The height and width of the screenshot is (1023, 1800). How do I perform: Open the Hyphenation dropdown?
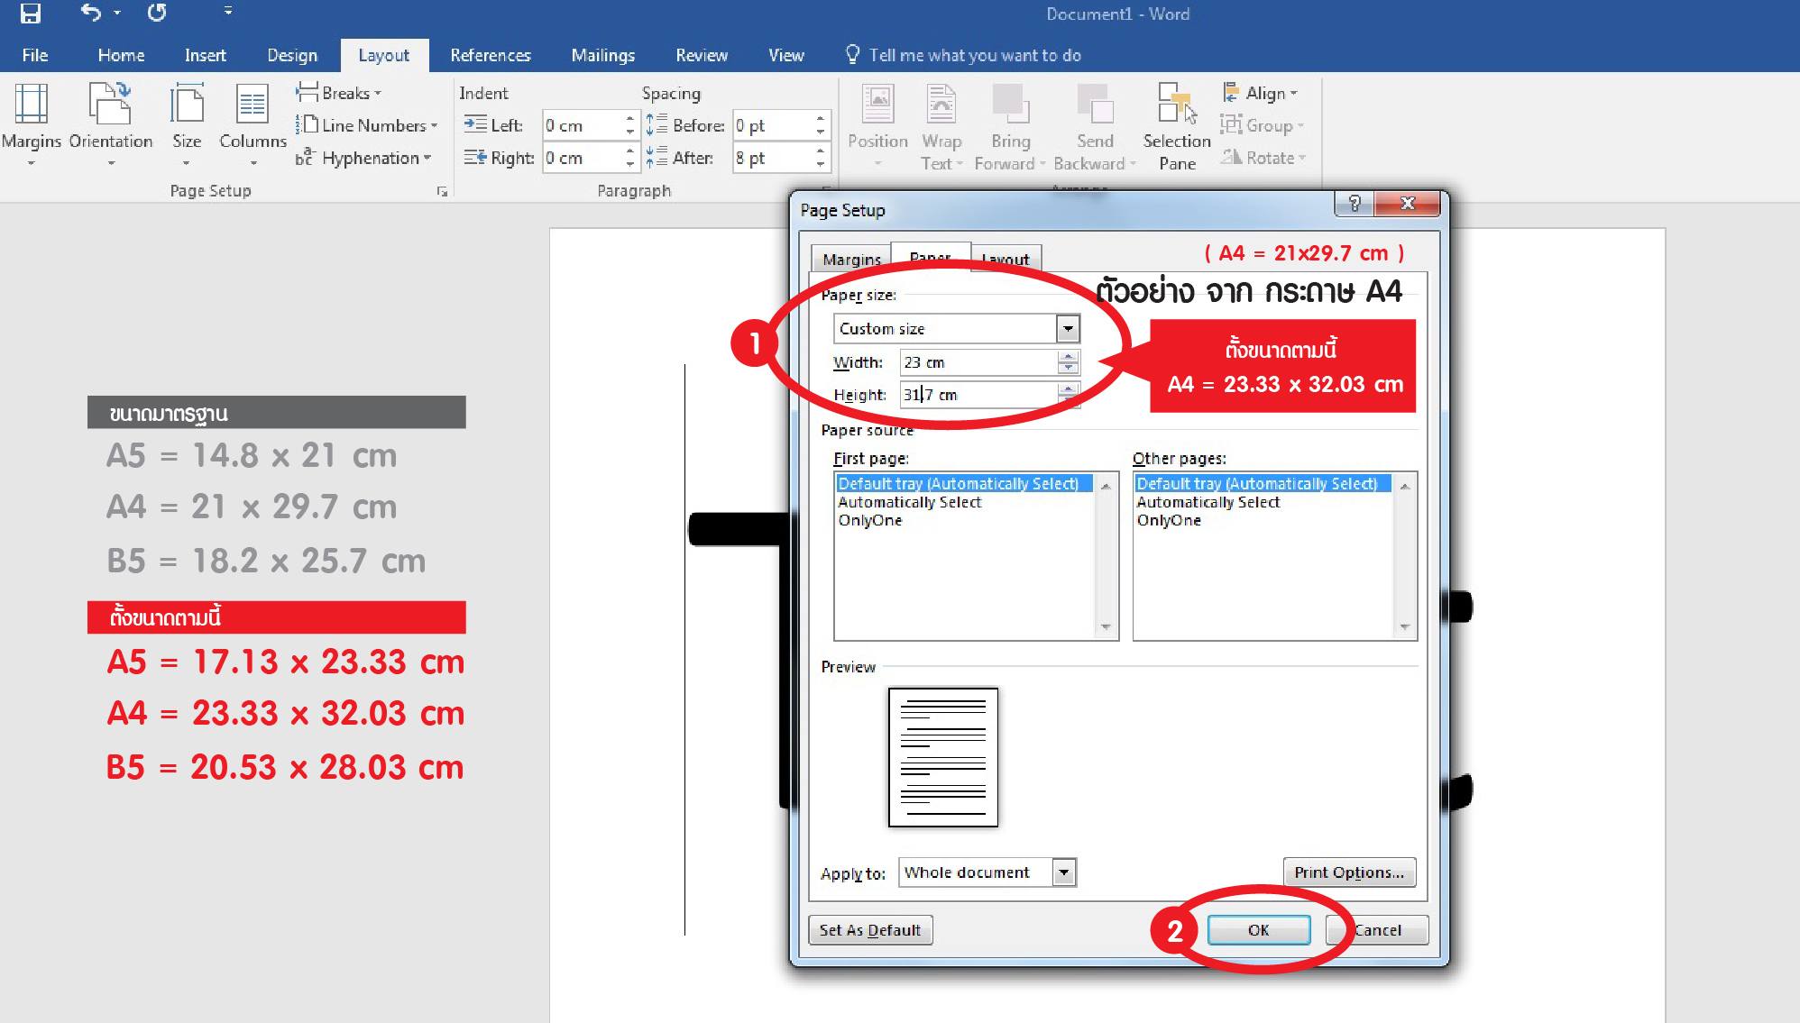click(x=363, y=158)
